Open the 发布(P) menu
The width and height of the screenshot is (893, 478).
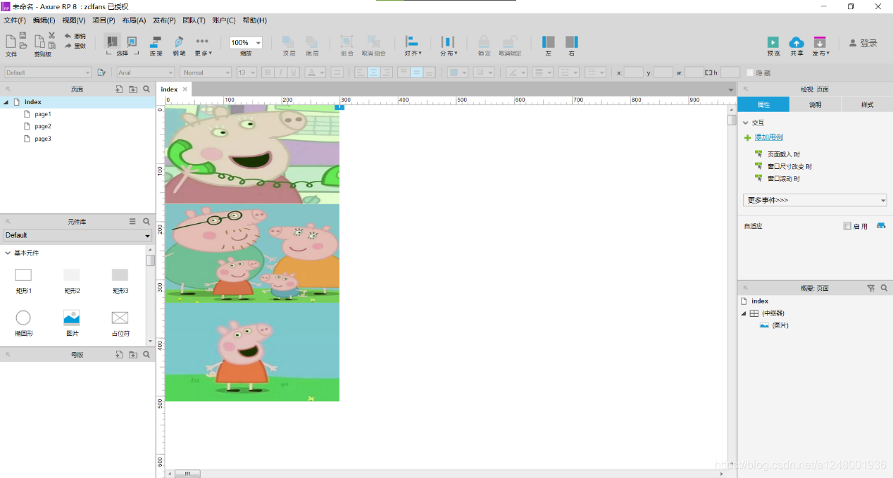[164, 20]
